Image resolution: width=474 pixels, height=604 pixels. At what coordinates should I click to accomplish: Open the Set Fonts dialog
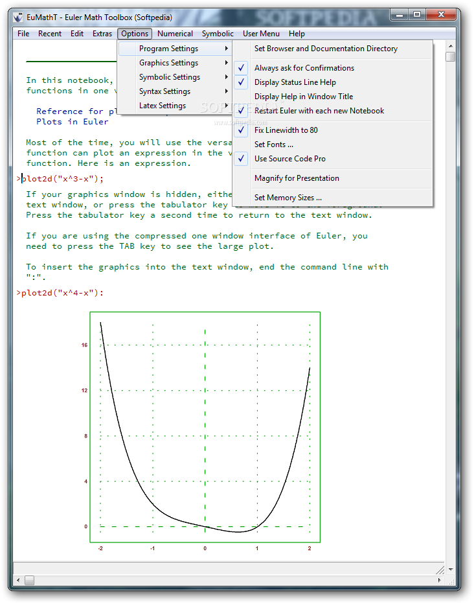(x=332, y=145)
